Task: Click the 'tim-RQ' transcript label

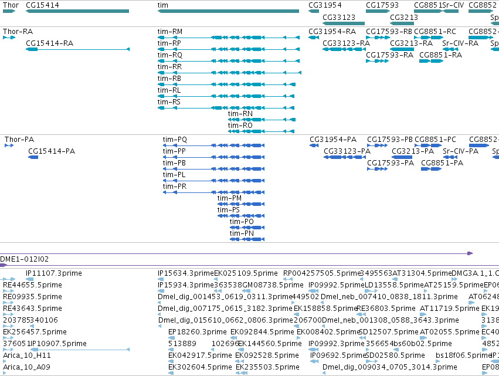Action: 170,55
